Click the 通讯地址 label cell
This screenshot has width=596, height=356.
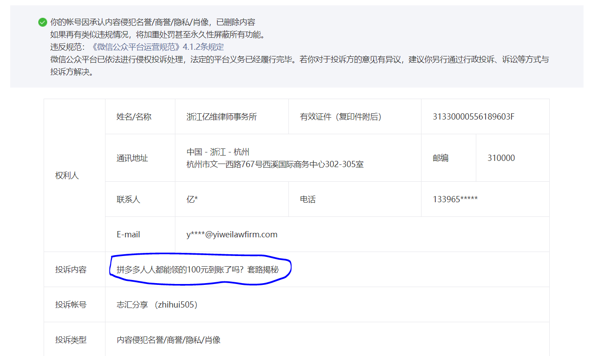pyautogui.click(x=132, y=158)
